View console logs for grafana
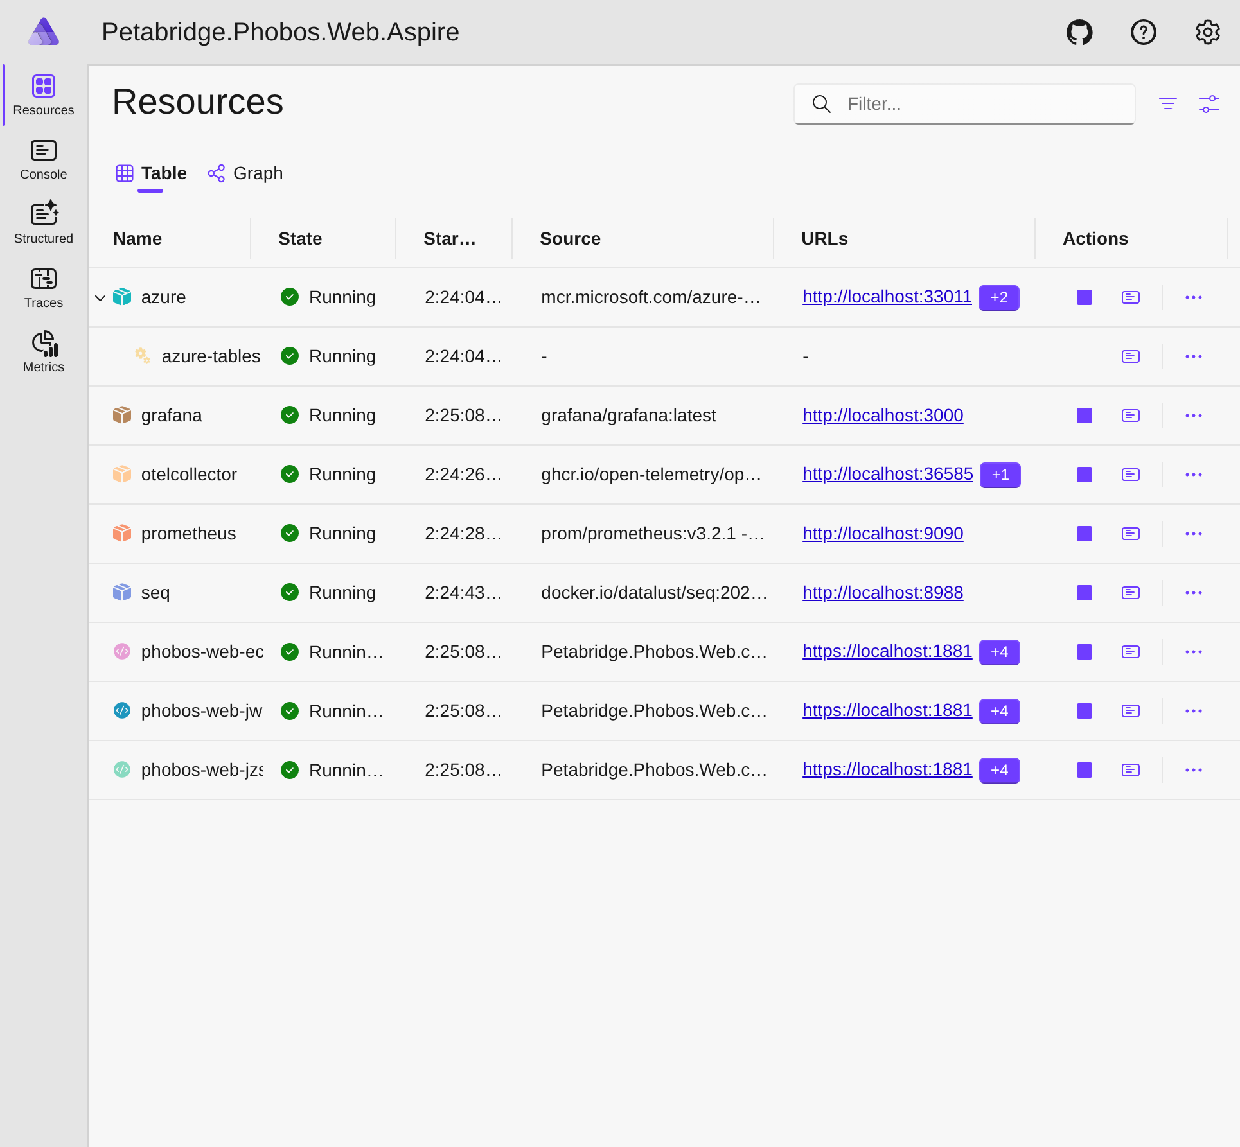 coord(1131,416)
